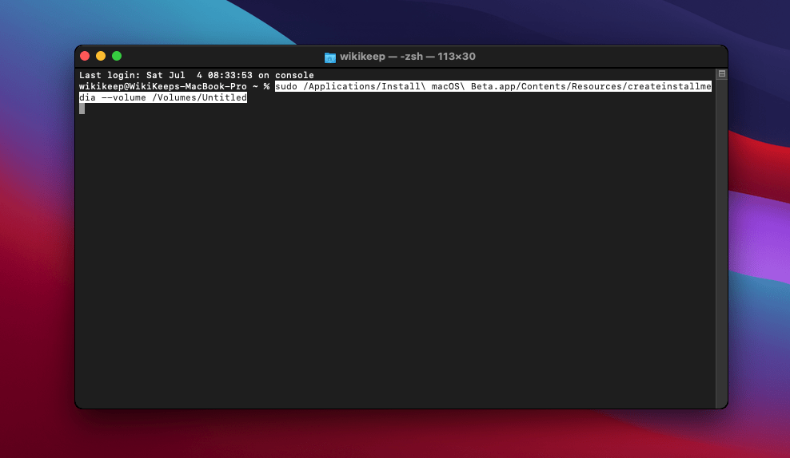Viewport: 790px width, 458px height.
Task: Click the "wikikeep — -zsh — 113×30" window title
Action: [x=408, y=57]
